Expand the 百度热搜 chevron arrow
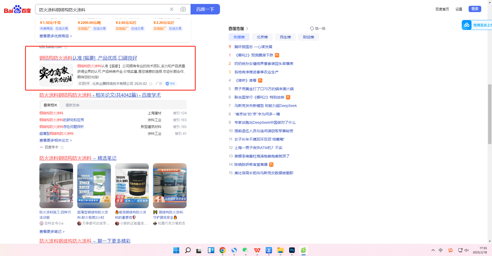 click(x=247, y=28)
